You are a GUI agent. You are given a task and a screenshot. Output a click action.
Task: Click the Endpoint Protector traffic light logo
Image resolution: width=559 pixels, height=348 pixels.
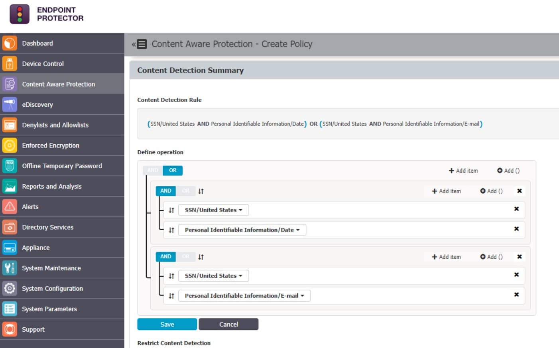(20, 14)
